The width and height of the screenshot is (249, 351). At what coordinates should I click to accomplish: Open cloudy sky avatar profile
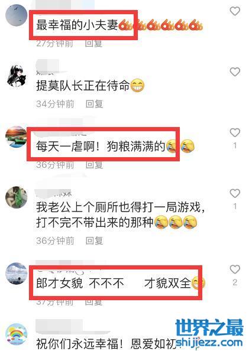pyautogui.click(x=16, y=274)
